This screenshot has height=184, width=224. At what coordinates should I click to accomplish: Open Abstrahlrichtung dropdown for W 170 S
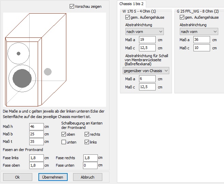pyautogui.click(x=144, y=32)
